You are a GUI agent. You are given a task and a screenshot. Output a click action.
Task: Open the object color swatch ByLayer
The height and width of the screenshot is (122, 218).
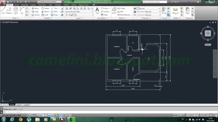138,8
